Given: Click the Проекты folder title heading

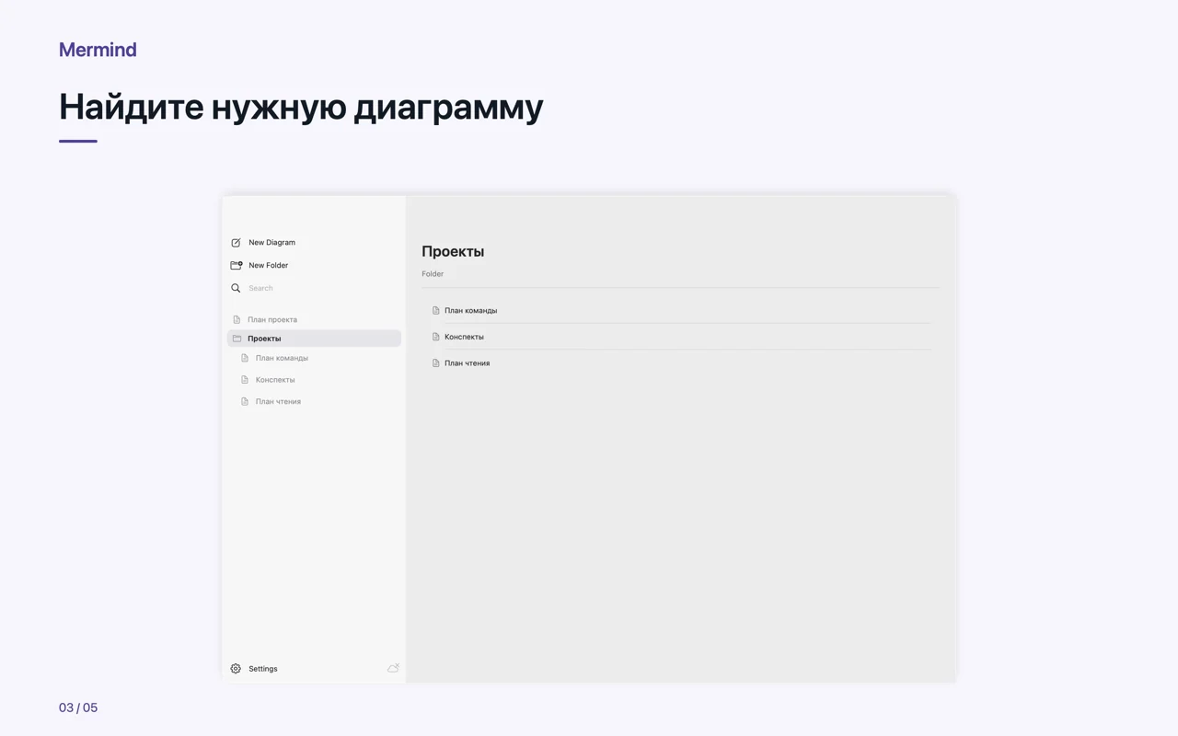Looking at the screenshot, I should pos(453,251).
